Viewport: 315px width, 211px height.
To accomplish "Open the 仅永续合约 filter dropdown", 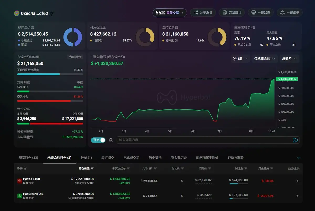I will tap(265, 59).
